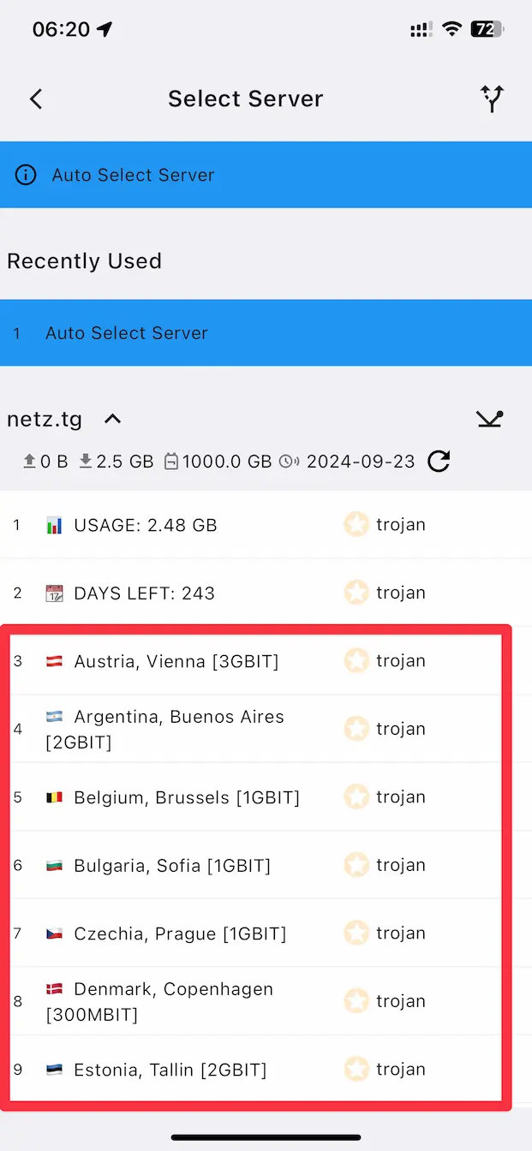Run the latency test icon beside netz.tg

pyautogui.click(x=489, y=419)
